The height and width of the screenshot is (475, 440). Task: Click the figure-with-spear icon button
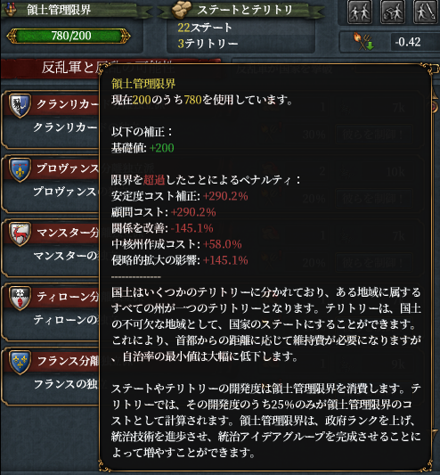426,12
